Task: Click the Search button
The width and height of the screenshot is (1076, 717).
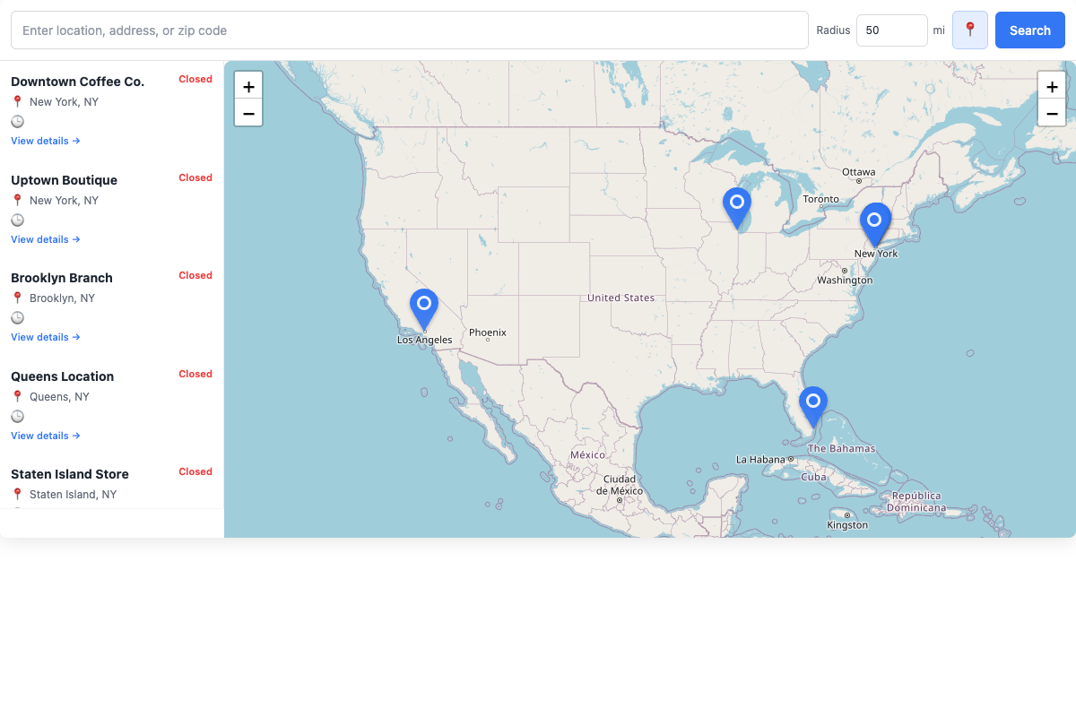Action: point(1030,30)
